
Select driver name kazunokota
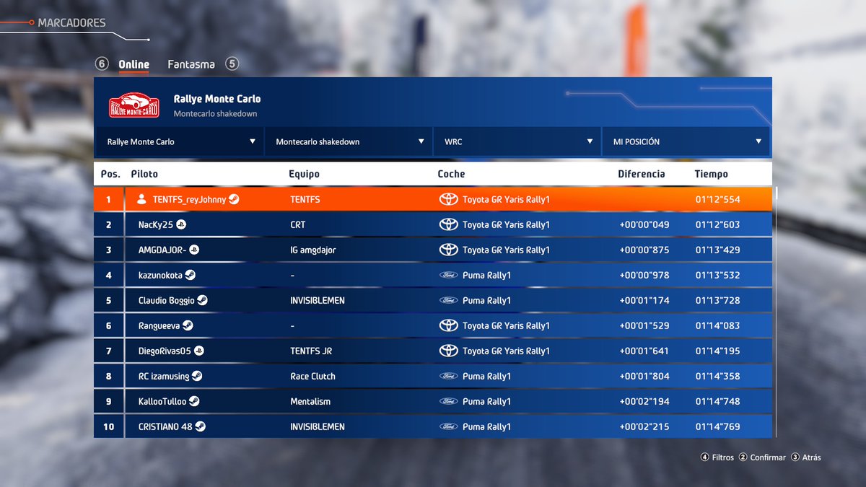160,275
